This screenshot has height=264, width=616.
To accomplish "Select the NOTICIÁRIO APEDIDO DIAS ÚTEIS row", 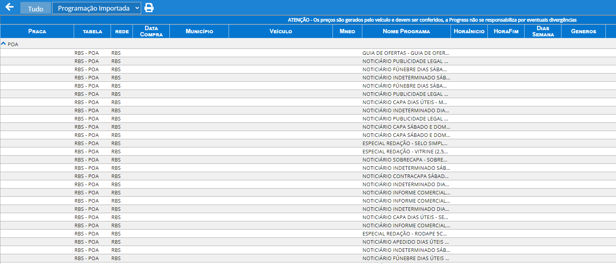I will (308, 242).
